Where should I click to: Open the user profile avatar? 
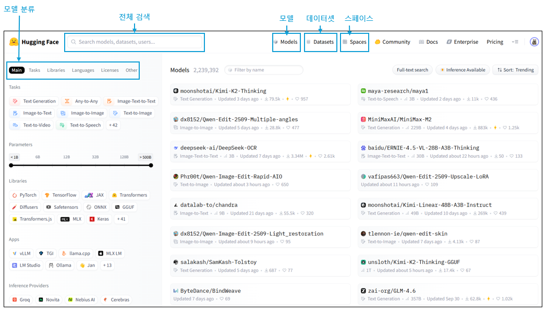(x=534, y=42)
